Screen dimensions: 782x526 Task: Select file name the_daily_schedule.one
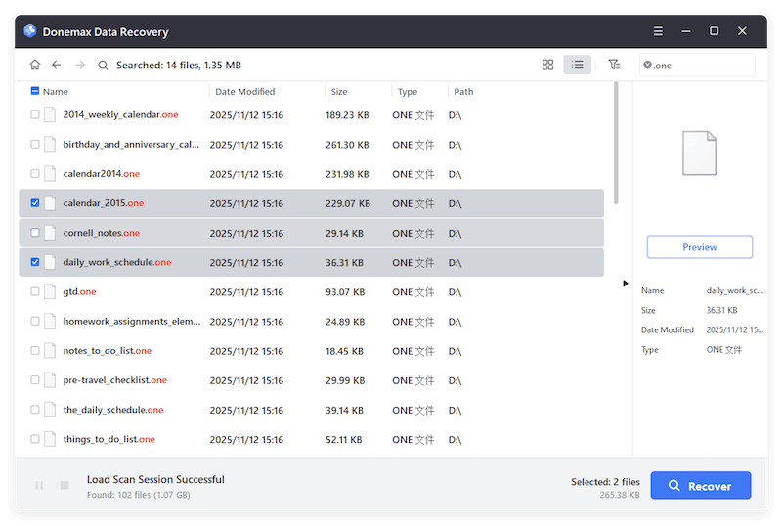point(113,410)
